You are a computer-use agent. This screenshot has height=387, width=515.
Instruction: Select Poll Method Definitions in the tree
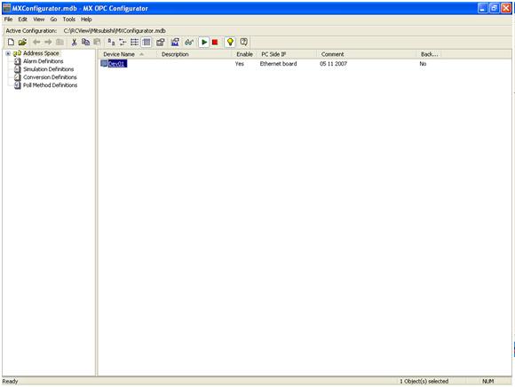click(50, 85)
